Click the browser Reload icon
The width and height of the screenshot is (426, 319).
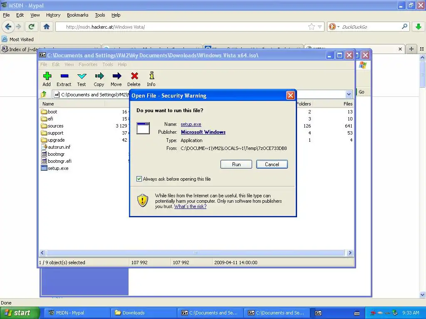pos(32,27)
